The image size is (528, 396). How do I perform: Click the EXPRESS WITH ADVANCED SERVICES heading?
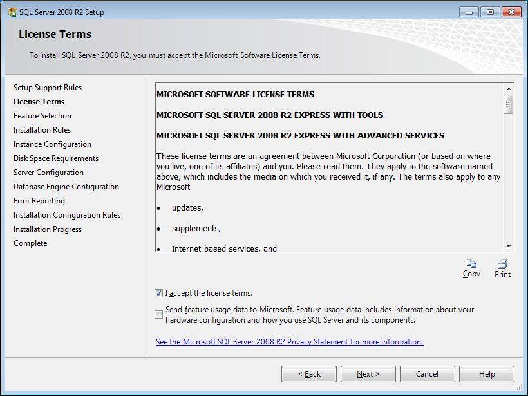pyautogui.click(x=300, y=135)
